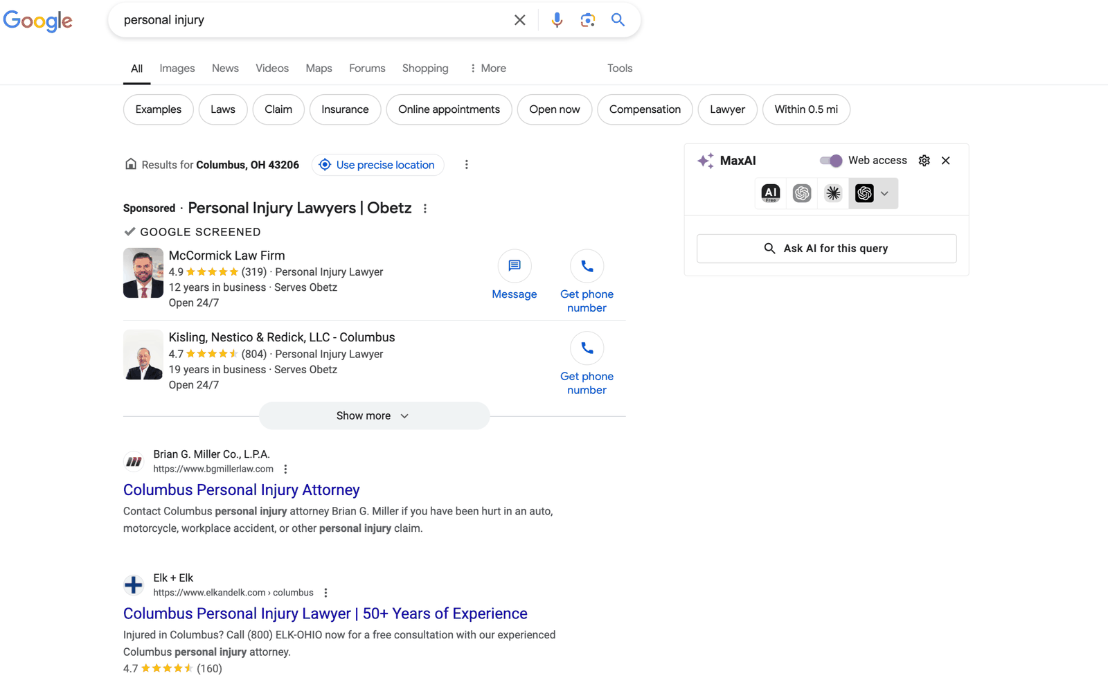This screenshot has height=680, width=1108.
Task: Clear the search box with the X icon
Action: click(519, 20)
